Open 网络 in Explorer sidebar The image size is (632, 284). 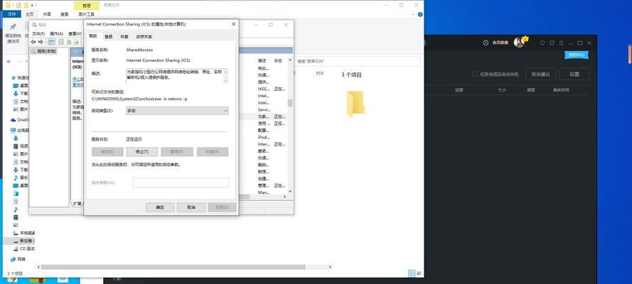[18, 259]
